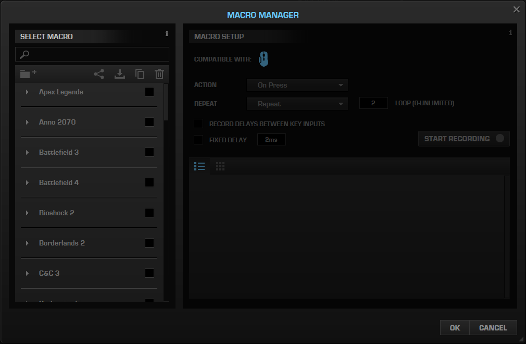This screenshot has width=526, height=344.
Task: Select the Anno 2070 label
Action: click(57, 122)
